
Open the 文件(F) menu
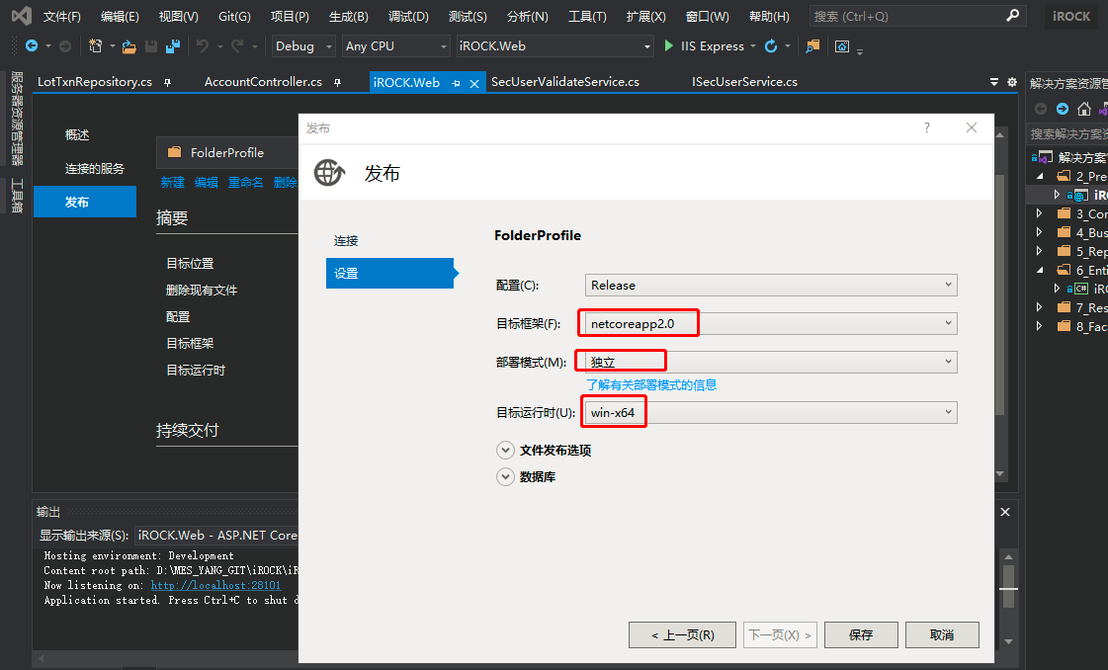(61, 16)
